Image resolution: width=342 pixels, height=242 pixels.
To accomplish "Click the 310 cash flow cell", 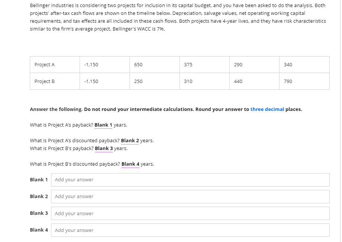I will [204, 82].
